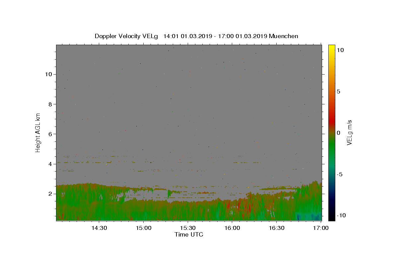Click the 15:00 time tick label

coord(144,228)
